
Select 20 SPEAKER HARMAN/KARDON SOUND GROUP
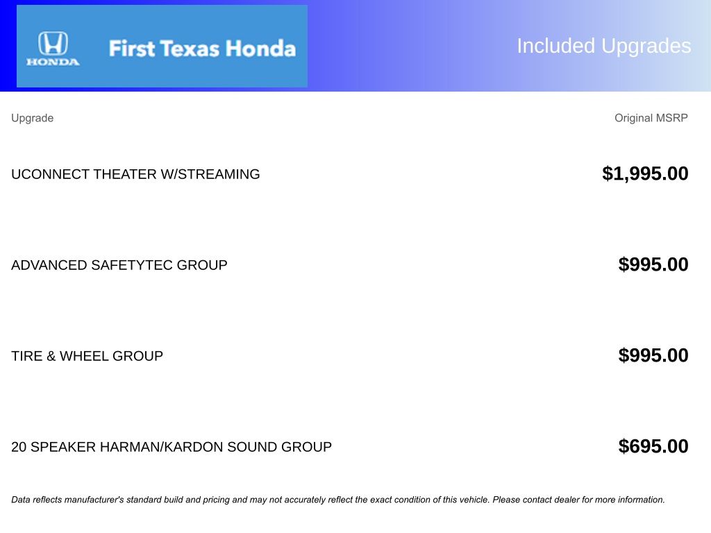click(171, 447)
